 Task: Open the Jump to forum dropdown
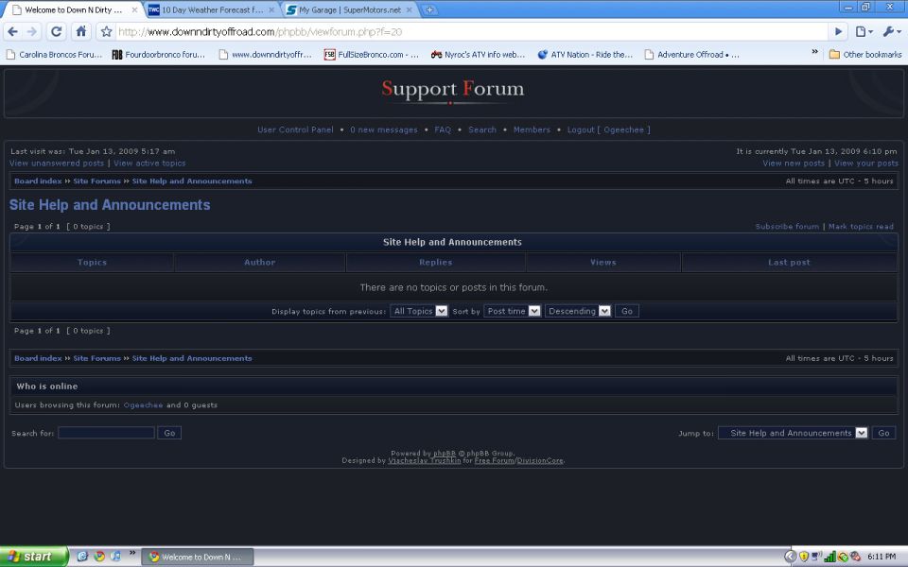tap(793, 433)
